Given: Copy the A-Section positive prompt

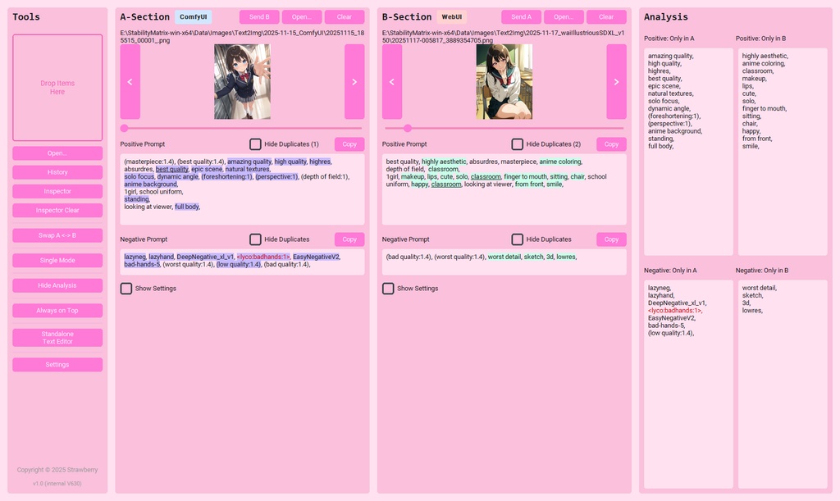Looking at the screenshot, I should [349, 143].
